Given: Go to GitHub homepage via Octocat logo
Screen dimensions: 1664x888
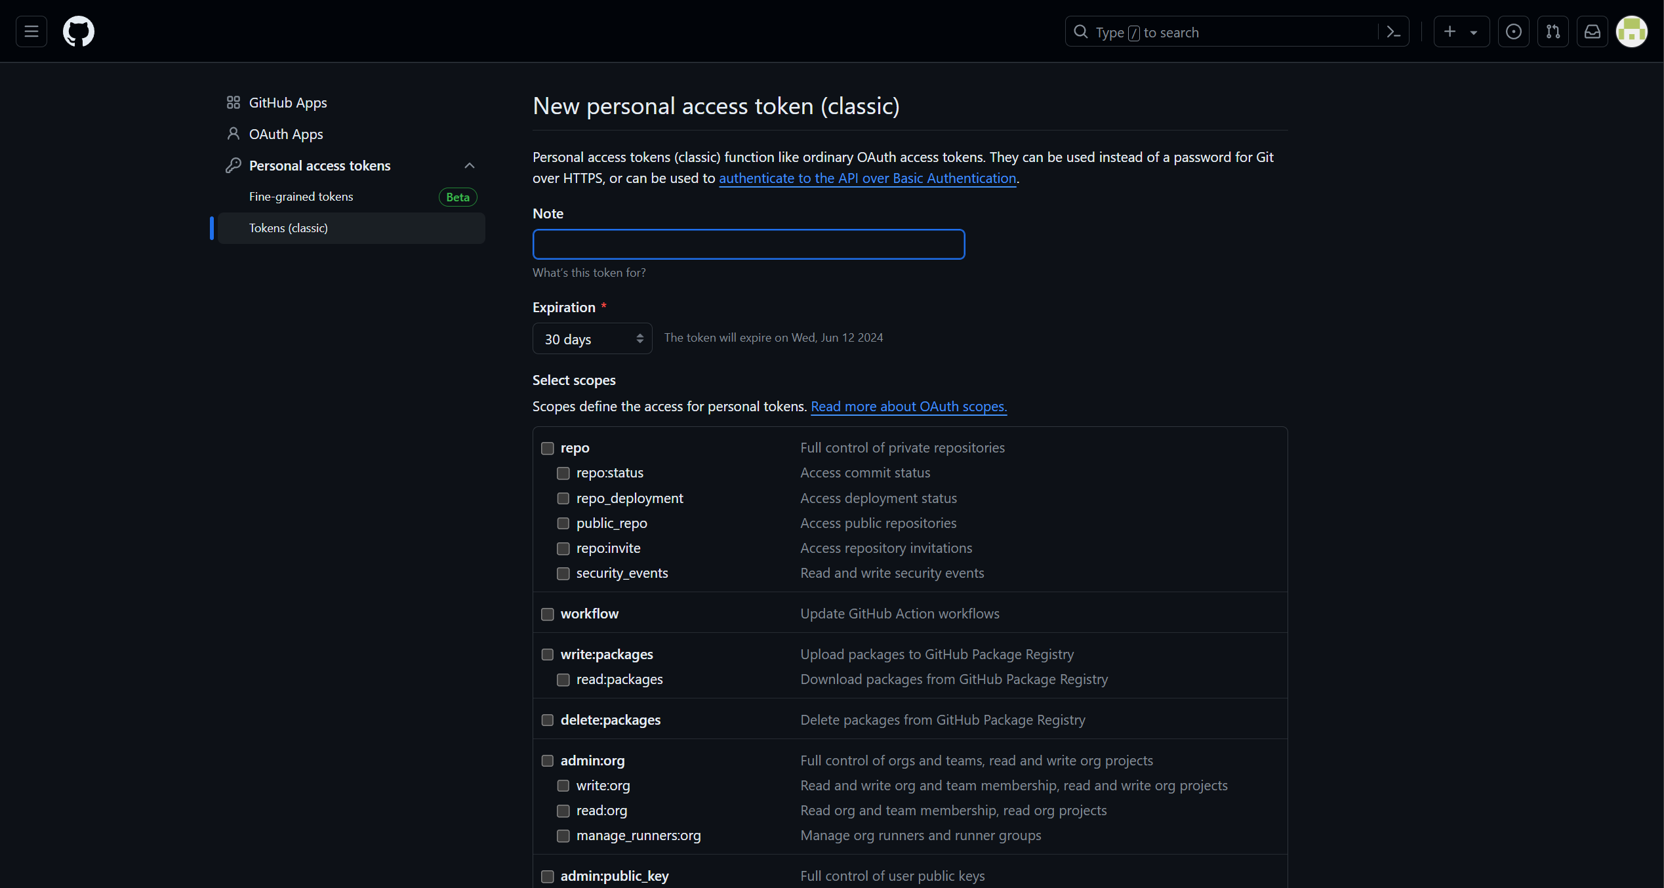Looking at the screenshot, I should (79, 31).
